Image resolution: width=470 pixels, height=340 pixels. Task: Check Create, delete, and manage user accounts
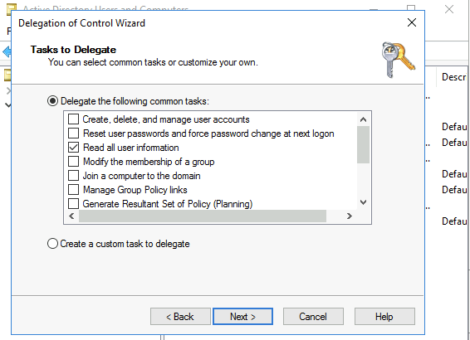pyautogui.click(x=73, y=119)
